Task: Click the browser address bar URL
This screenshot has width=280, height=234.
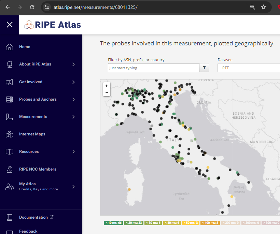Action: pyautogui.click(x=96, y=7)
